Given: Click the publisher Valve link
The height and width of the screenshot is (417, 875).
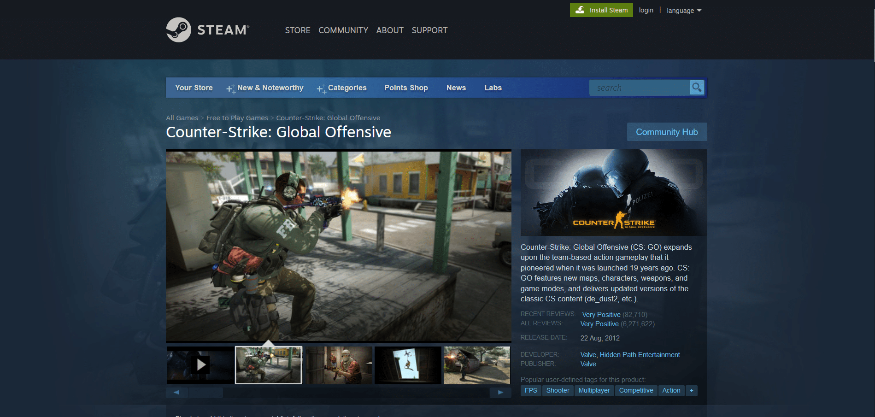Looking at the screenshot, I should click(588, 364).
